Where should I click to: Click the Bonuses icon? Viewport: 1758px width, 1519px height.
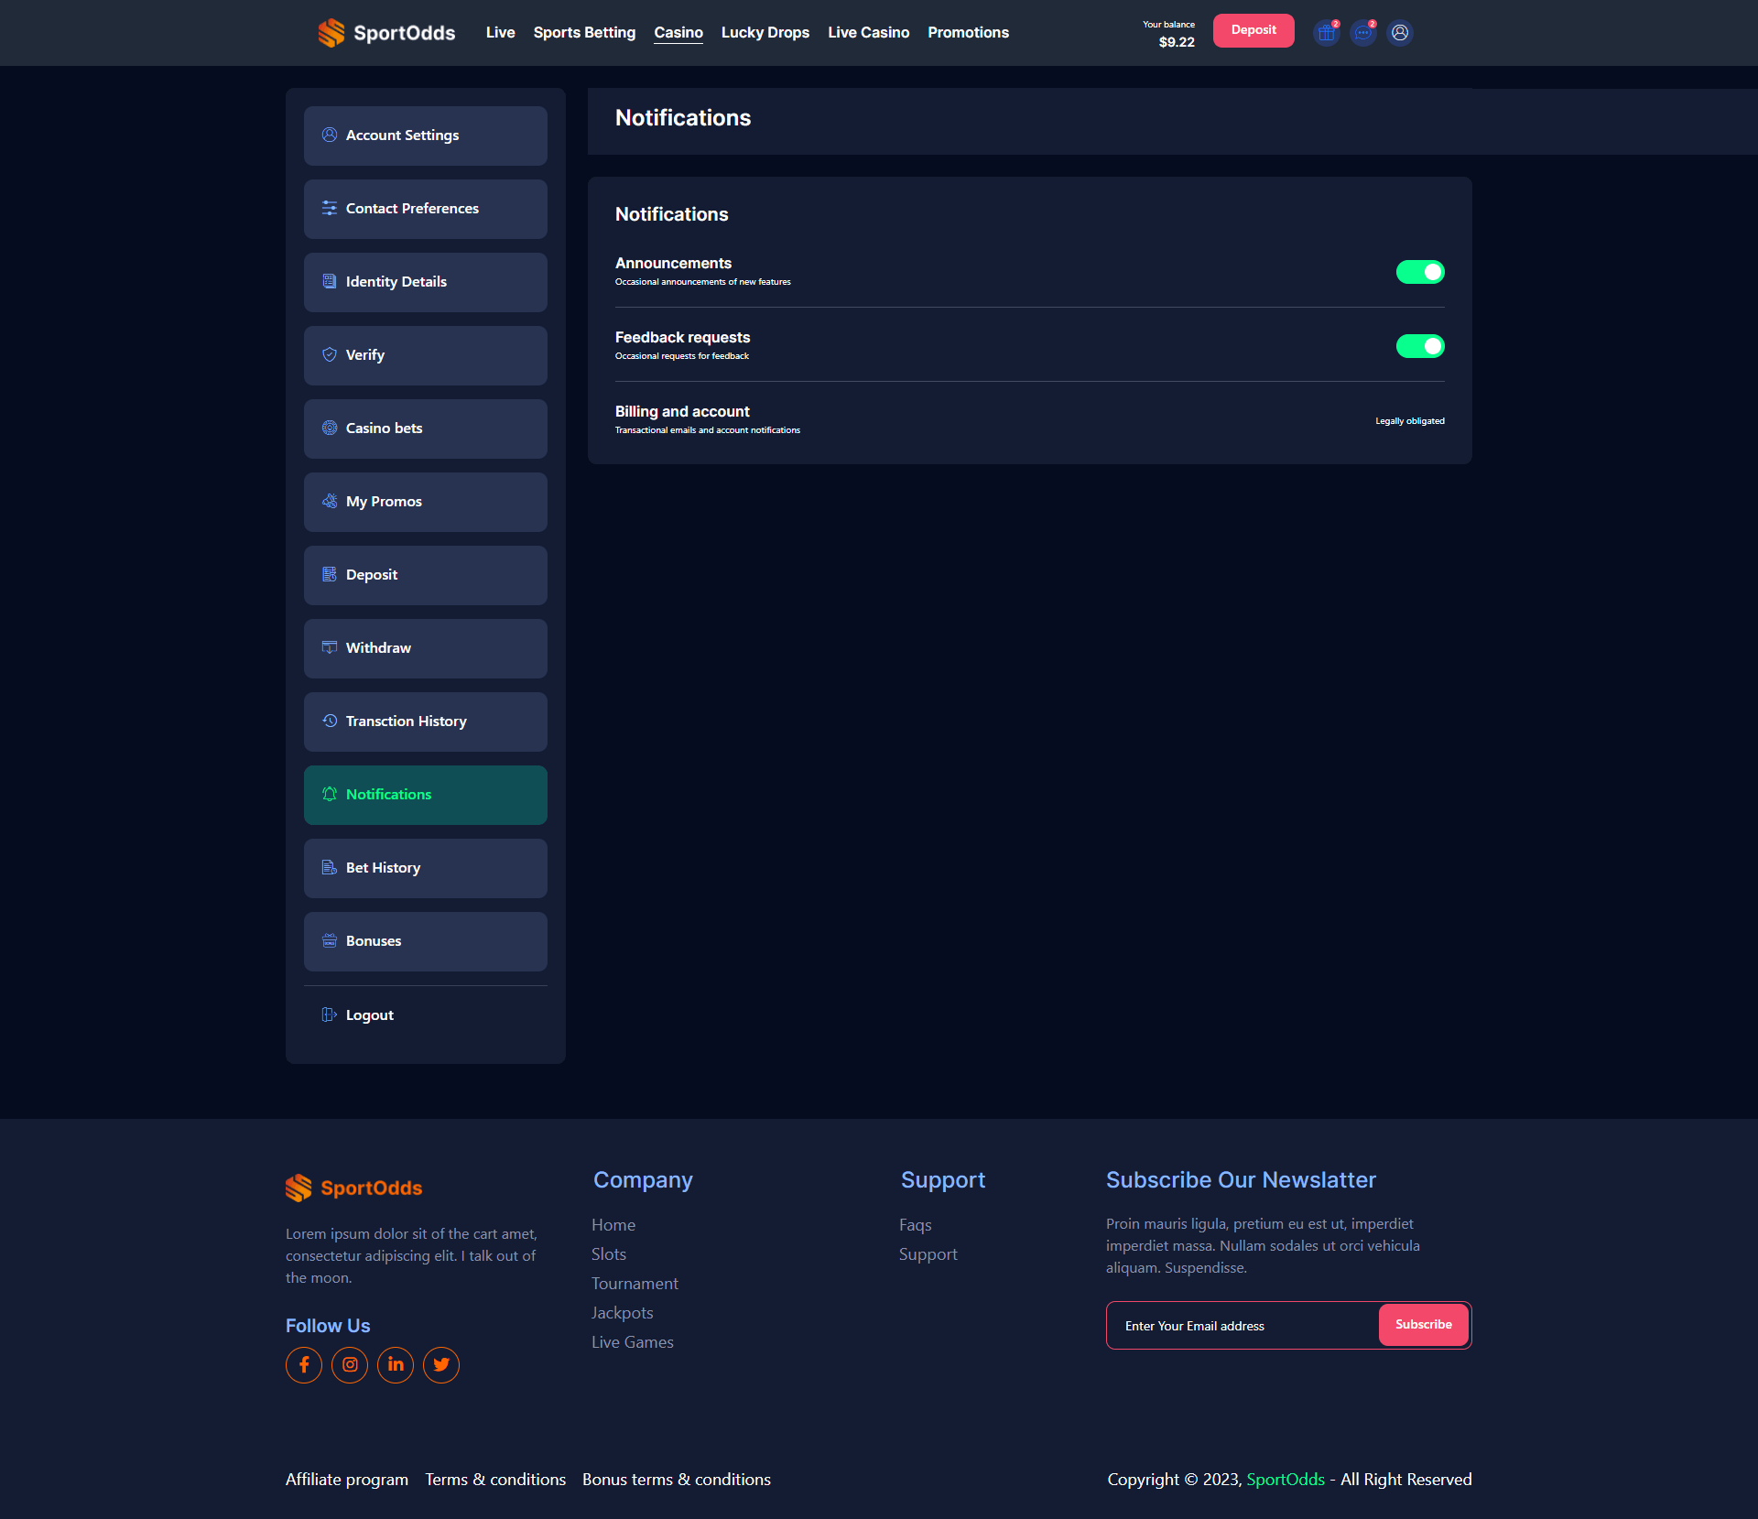(x=330, y=940)
